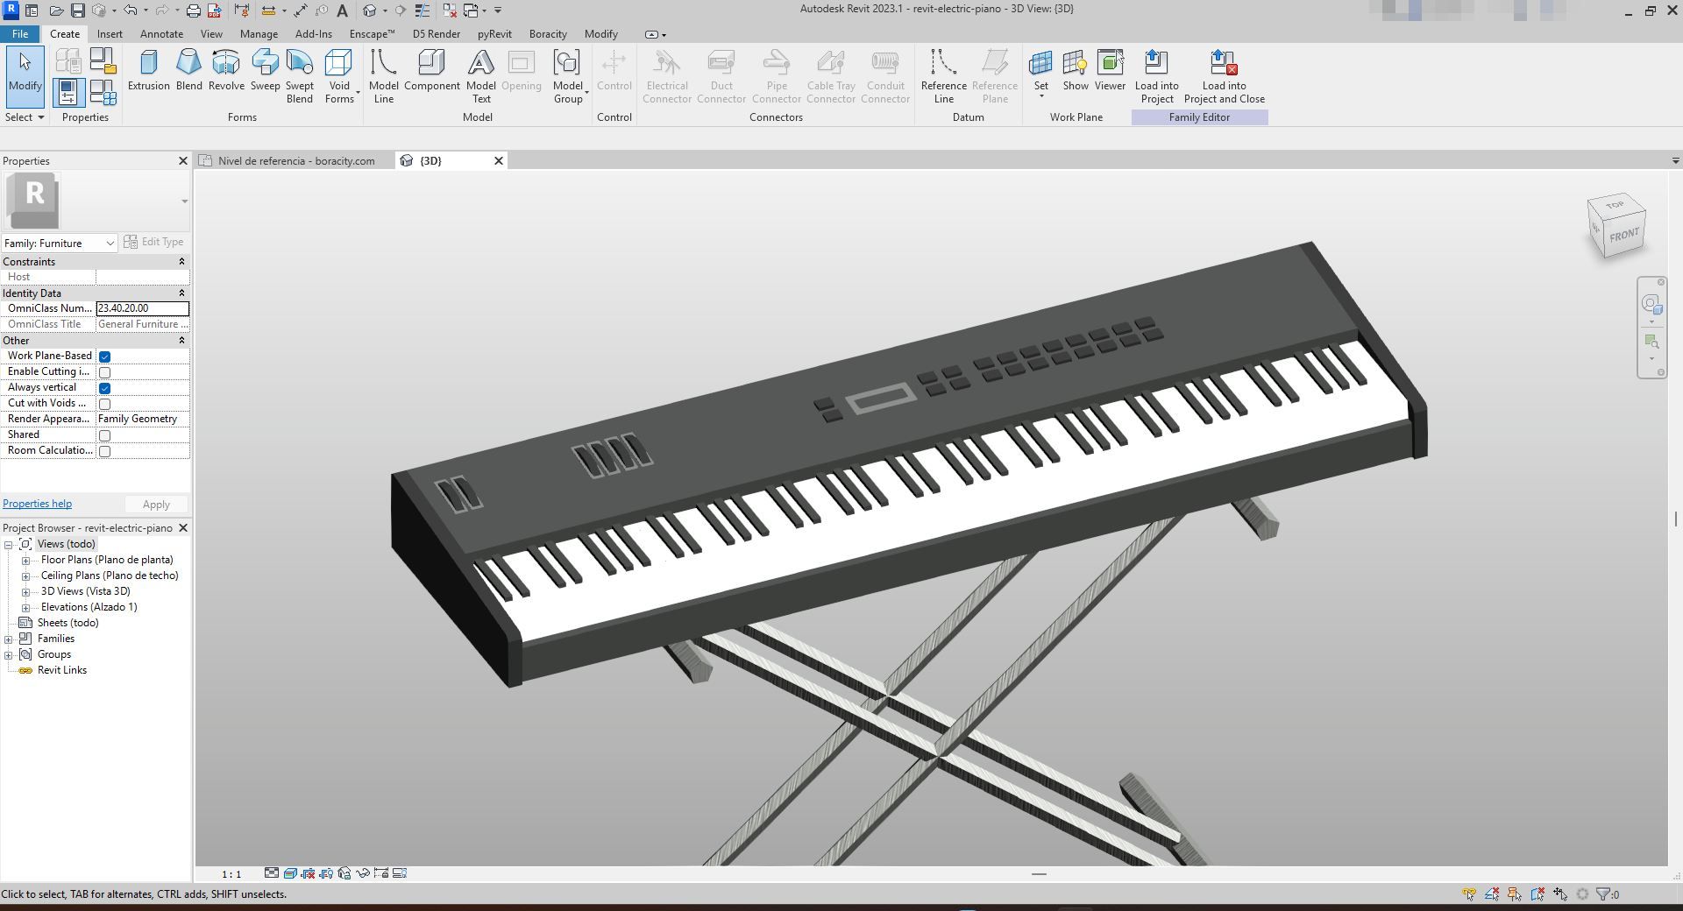Uncheck Work Plane-Based checkbox

pyautogui.click(x=104, y=357)
